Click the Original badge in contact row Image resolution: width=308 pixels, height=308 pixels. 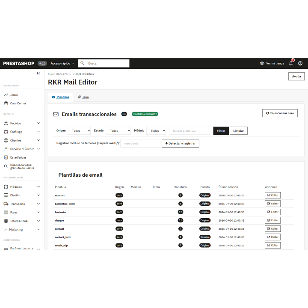[x=205, y=228]
